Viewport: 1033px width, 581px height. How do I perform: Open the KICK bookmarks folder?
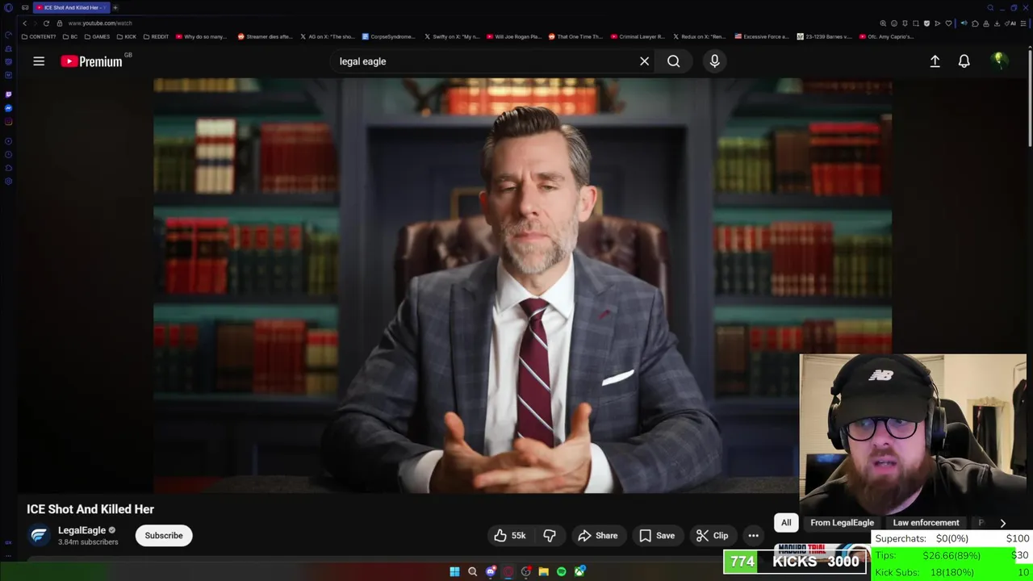pos(126,36)
